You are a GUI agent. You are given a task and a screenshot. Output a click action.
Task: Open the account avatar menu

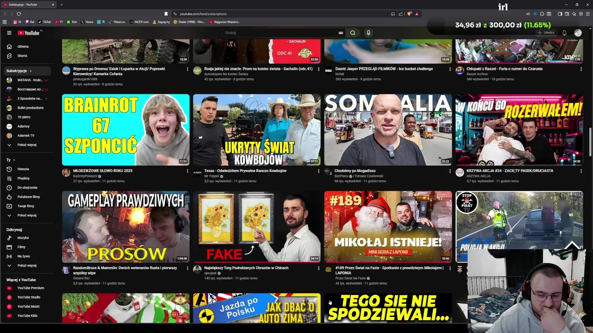(578, 33)
